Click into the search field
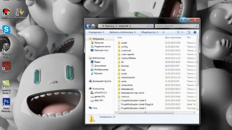This screenshot has width=232, height=130. pos(175,26)
